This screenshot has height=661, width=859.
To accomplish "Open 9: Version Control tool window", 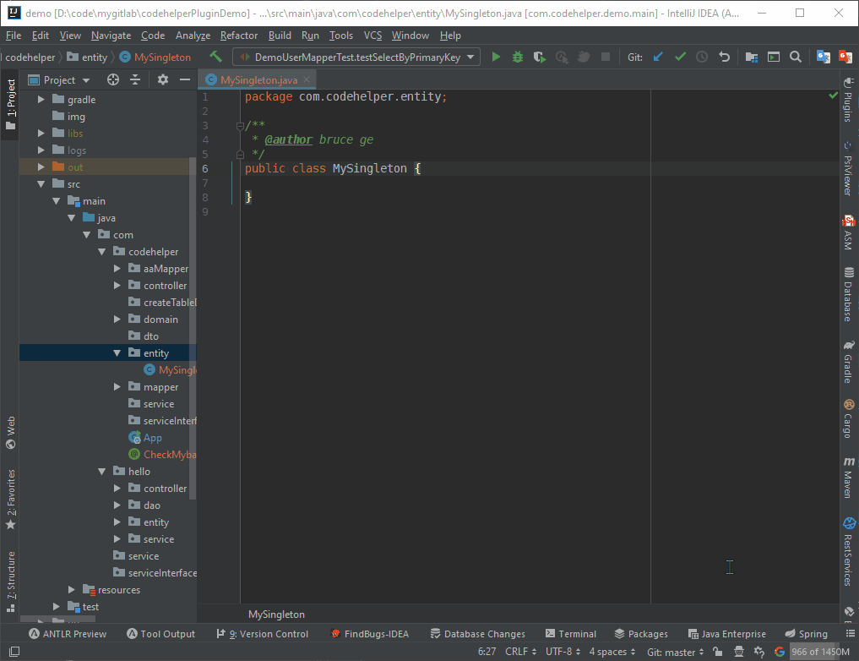I will click(262, 634).
